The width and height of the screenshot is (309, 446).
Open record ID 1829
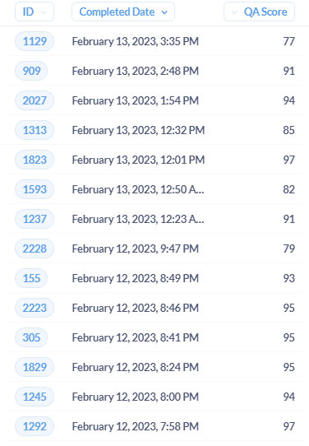coord(35,367)
